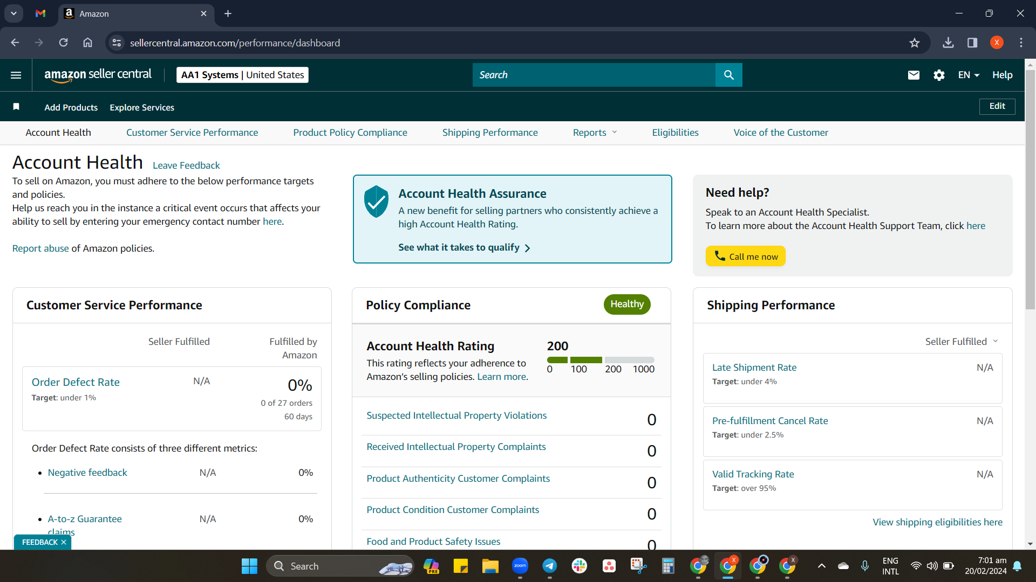Toggle the Chrome side panel icon
Screen dimensions: 1036x582
click(972, 43)
